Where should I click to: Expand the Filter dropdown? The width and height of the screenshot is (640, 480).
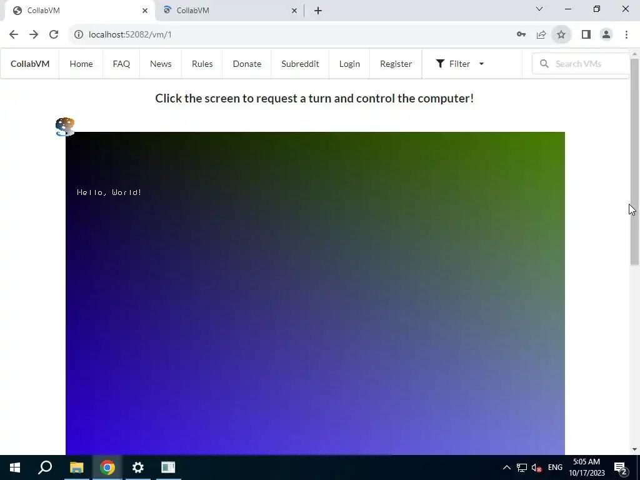click(460, 64)
